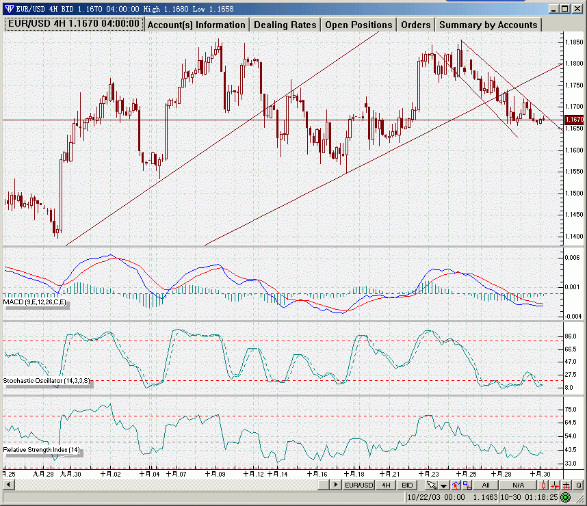
Task: Select the MACD (9,E,12,26,C,E) indicator label
Action: coord(34,302)
